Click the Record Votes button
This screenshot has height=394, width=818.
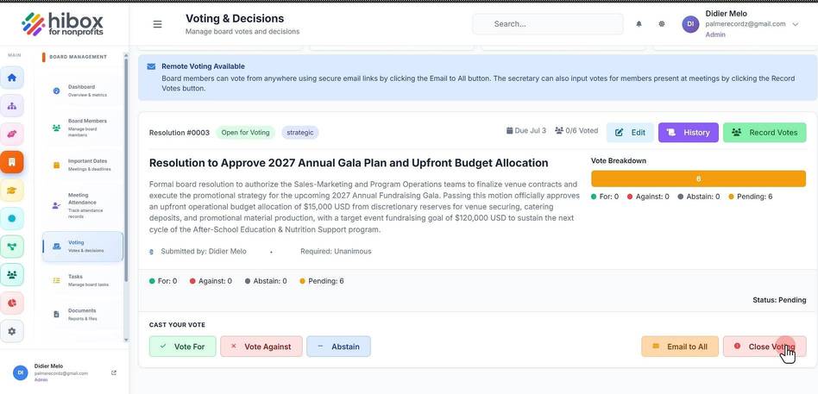pyautogui.click(x=765, y=133)
